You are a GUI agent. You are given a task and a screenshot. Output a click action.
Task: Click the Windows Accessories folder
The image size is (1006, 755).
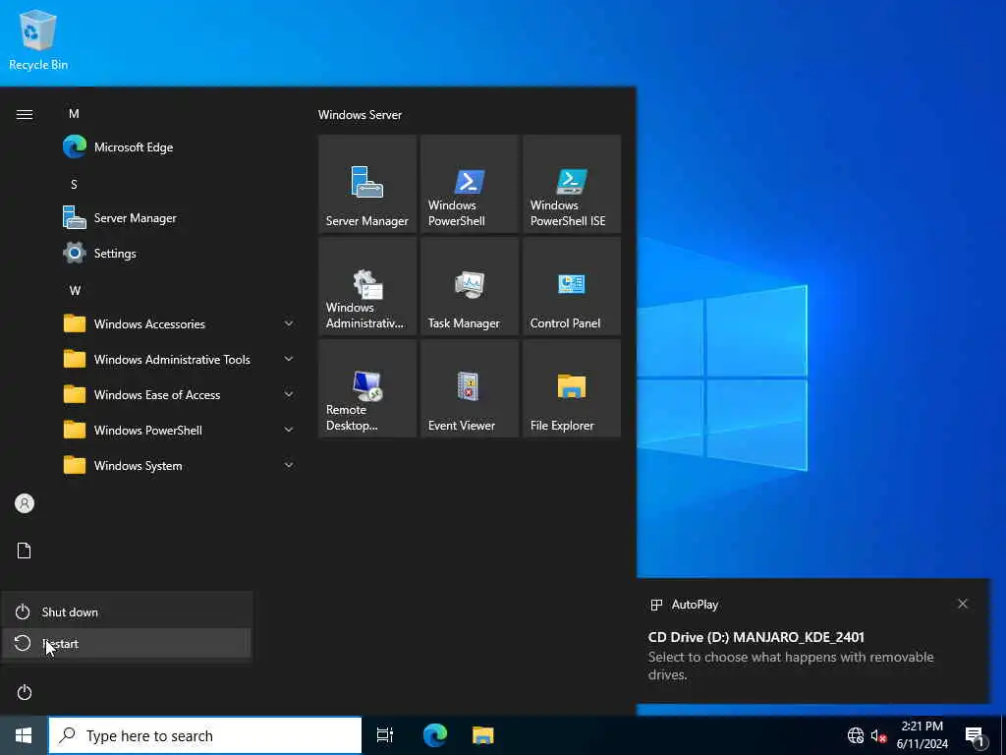[x=179, y=323]
